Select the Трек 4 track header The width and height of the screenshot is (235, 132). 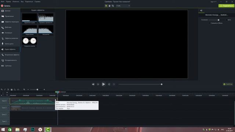point(5,101)
